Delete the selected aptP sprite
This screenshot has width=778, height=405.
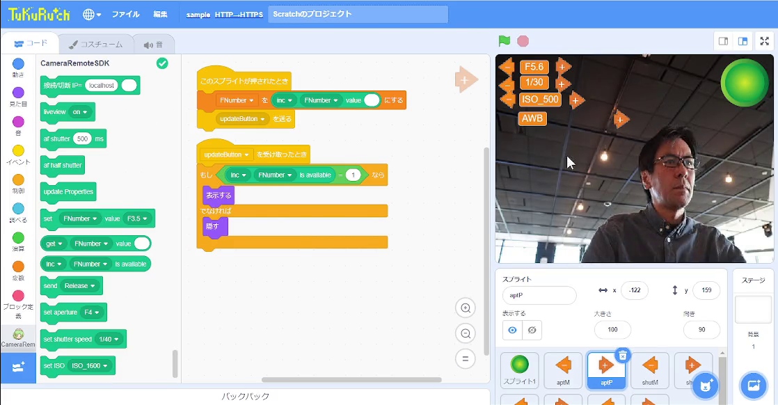tap(623, 356)
